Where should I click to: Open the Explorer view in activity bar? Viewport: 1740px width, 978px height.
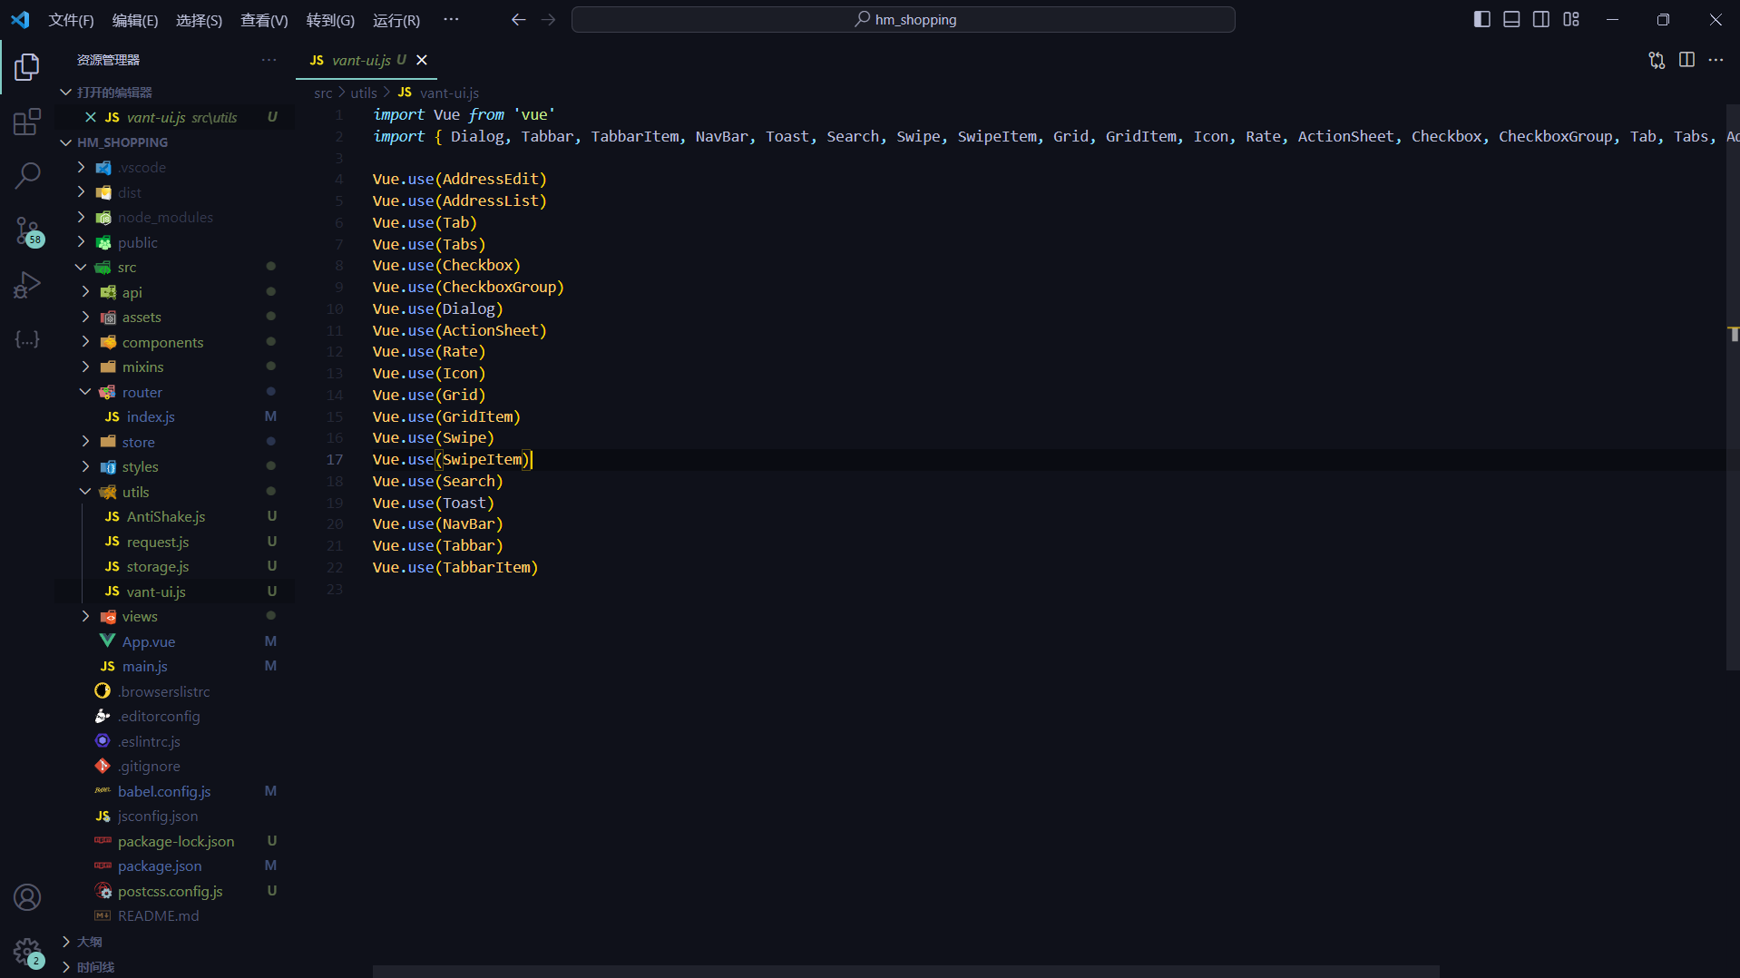27,66
